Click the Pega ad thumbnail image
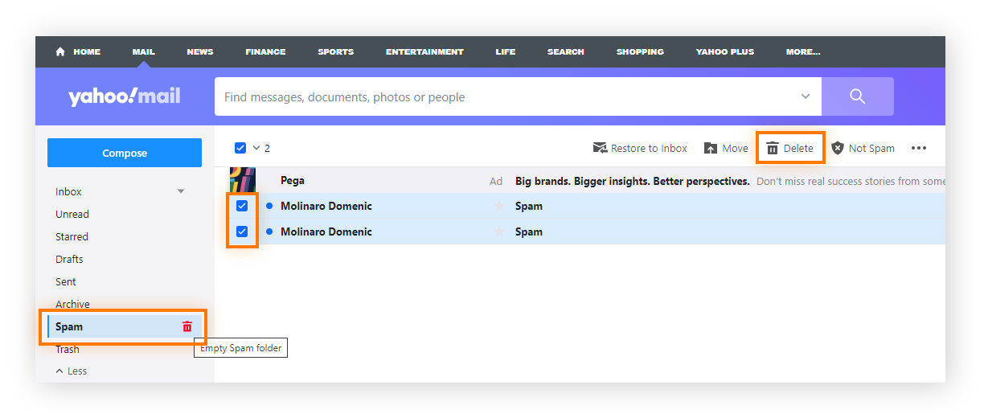This screenshot has height=418, width=984. click(x=242, y=180)
